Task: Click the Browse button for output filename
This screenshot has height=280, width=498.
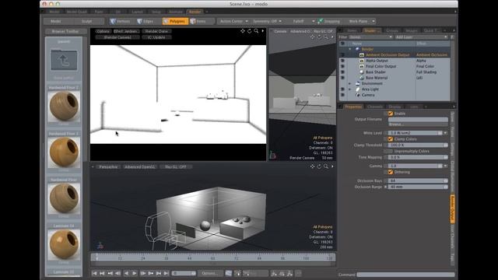Action: (x=418, y=124)
